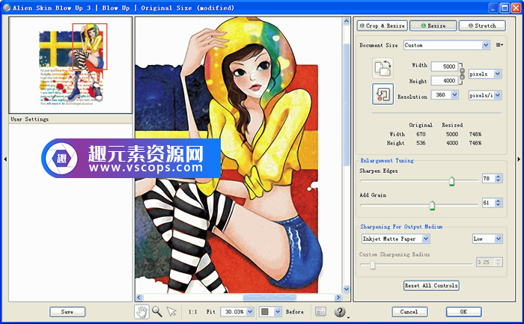The width and height of the screenshot is (524, 324).
Task: Open the zoom percentage dropdown
Action: [250, 311]
